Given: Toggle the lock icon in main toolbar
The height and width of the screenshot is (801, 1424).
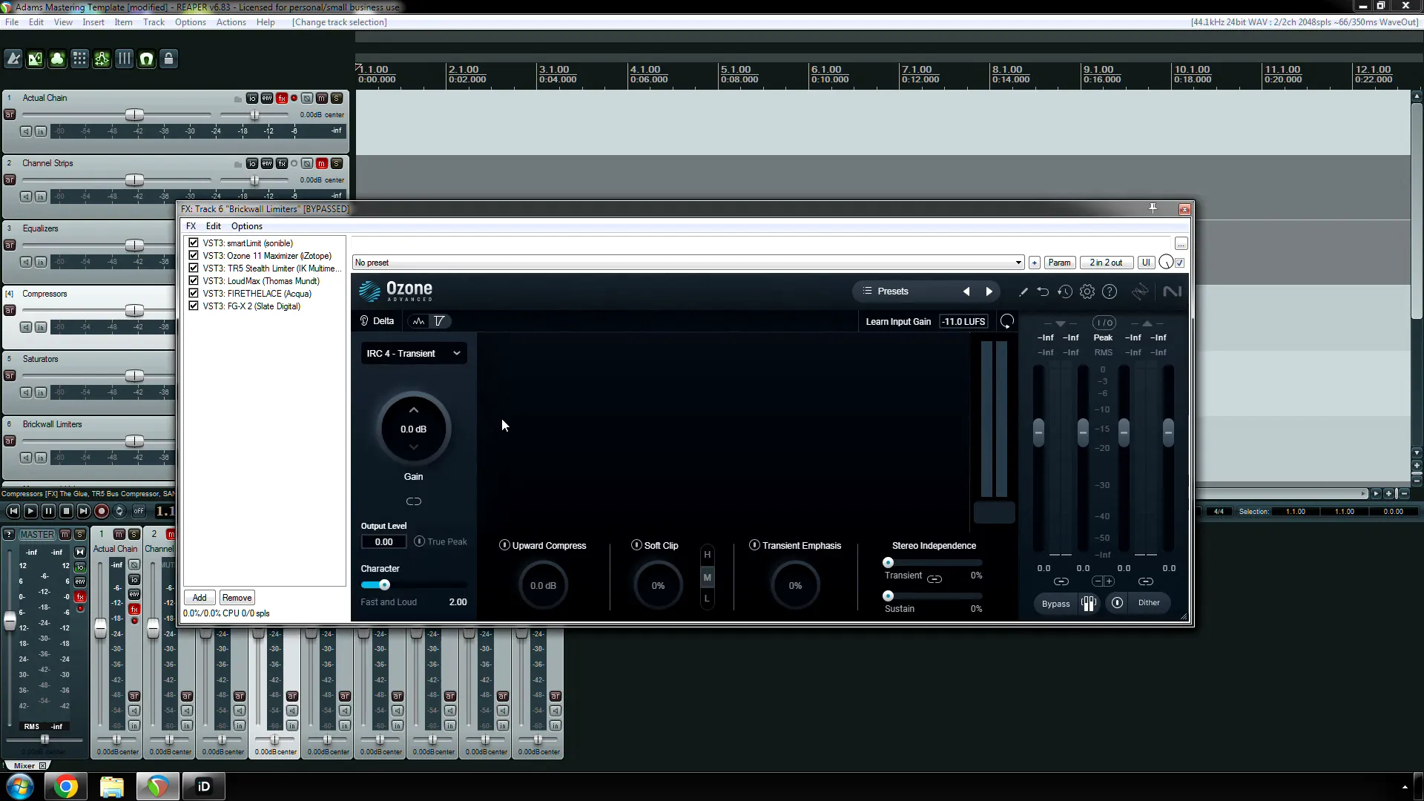Looking at the screenshot, I should (169, 59).
